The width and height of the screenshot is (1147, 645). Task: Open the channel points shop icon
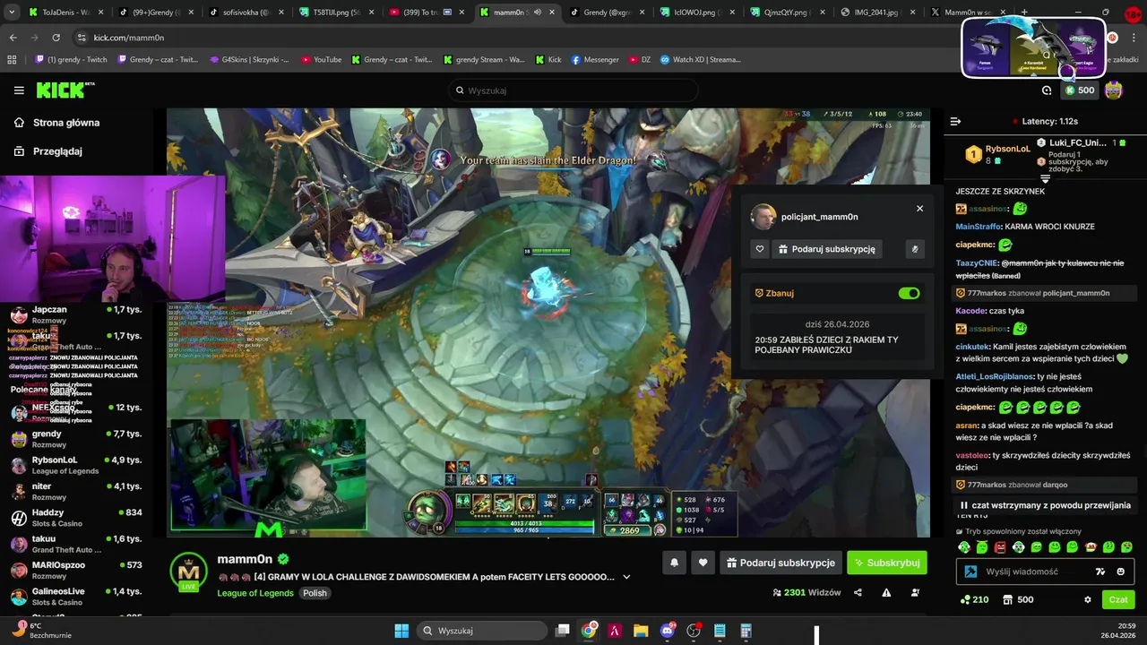[x=1007, y=599]
